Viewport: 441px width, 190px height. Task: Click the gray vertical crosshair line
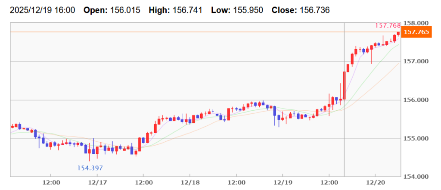pyautogui.click(x=344, y=129)
